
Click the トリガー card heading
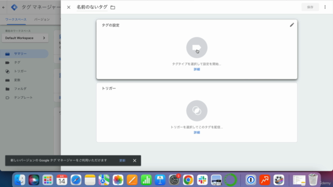click(109, 88)
